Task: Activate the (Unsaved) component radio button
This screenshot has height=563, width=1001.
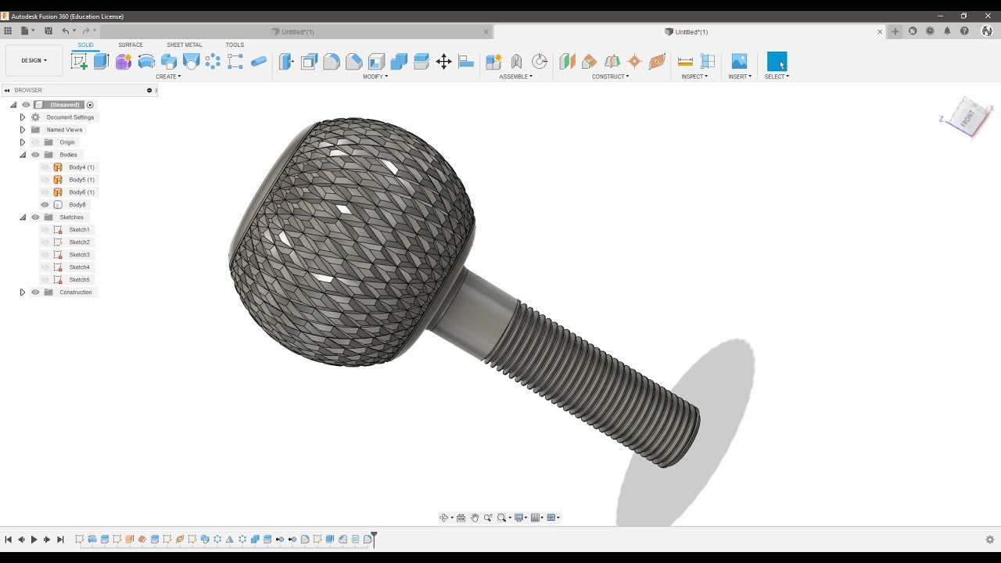Action: 90,105
